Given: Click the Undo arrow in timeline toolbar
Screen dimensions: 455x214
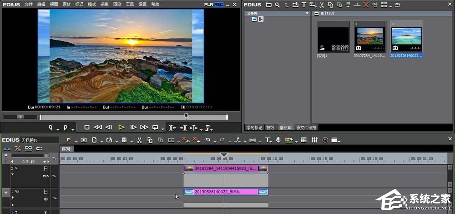Looking at the screenshot, I should (x=207, y=140).
